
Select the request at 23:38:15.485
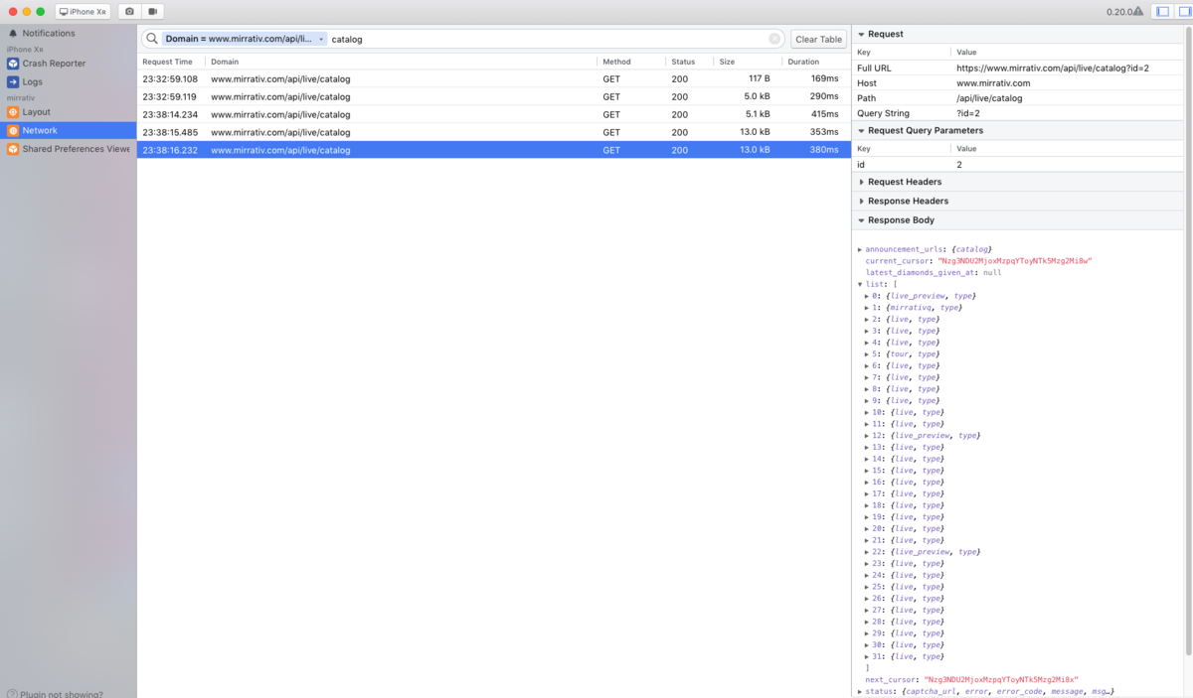tap(493, 132)
